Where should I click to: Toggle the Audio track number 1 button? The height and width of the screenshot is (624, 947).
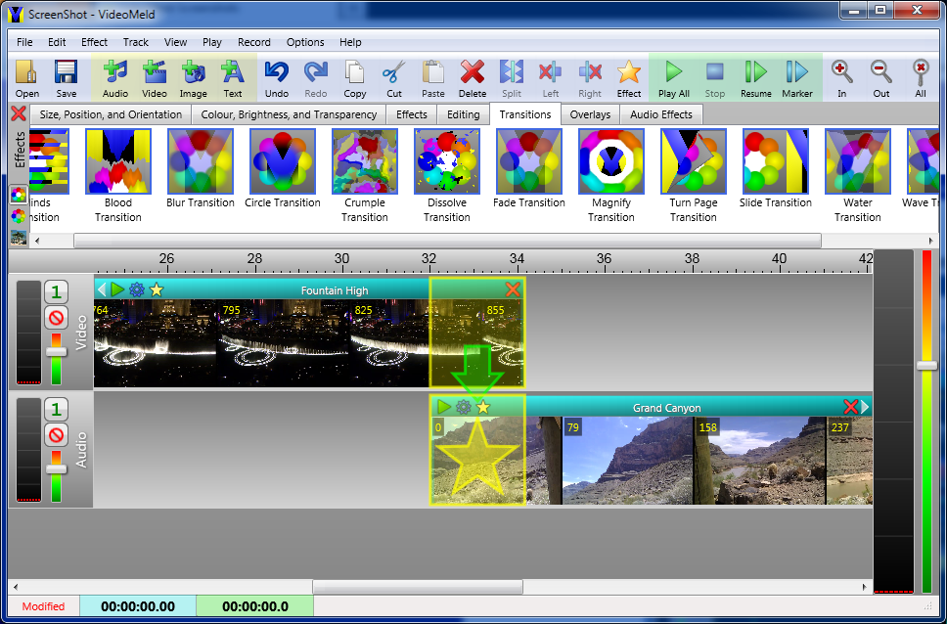56,410
